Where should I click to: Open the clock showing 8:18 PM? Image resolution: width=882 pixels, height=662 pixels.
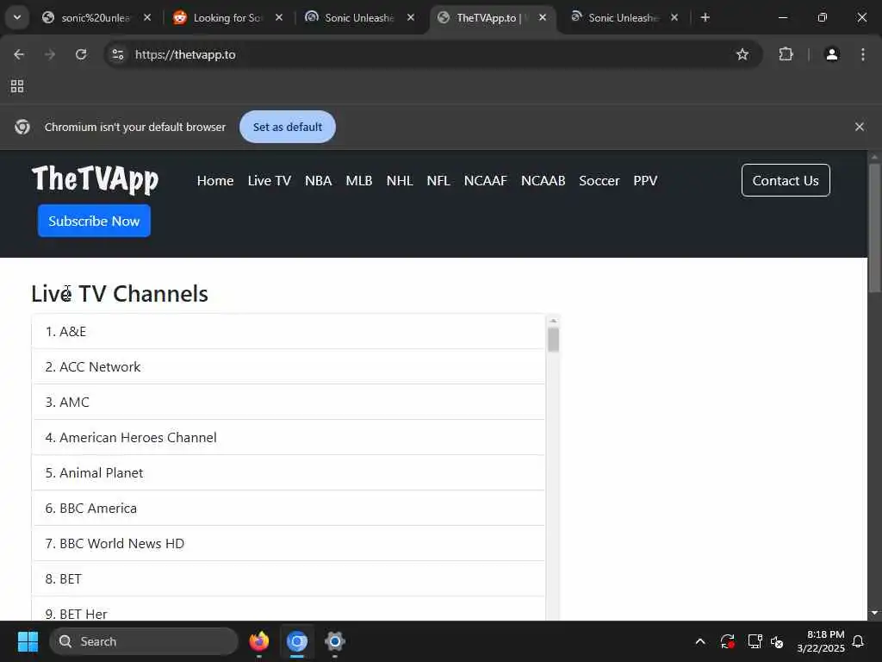(x=821, y=641)
